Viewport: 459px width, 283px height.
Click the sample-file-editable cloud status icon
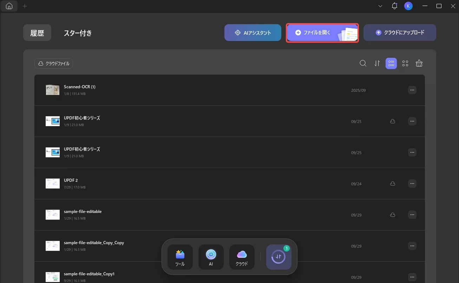coord(393,215)
